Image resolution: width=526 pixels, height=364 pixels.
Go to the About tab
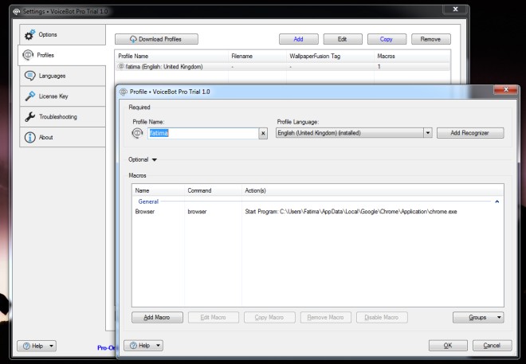62,137
